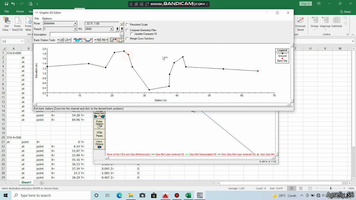Switch to Page Layout view in status bar
Screen dimensions: 356x200
coord(301,188)
